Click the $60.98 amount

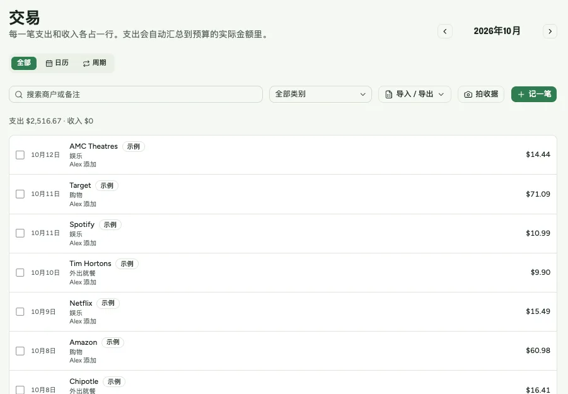[538, 351]
